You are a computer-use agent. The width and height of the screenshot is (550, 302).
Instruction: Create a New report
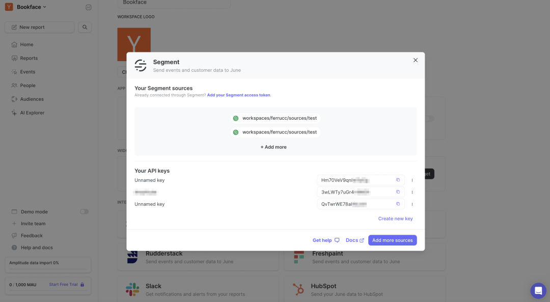(x=39, y=27)
